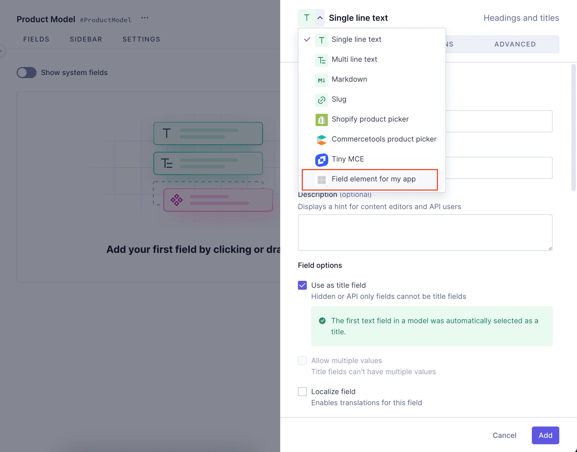Image resolution: width=577 pixels, height=452 pixels.
Task: Click the Field element for my app icon
Action: 321,180
